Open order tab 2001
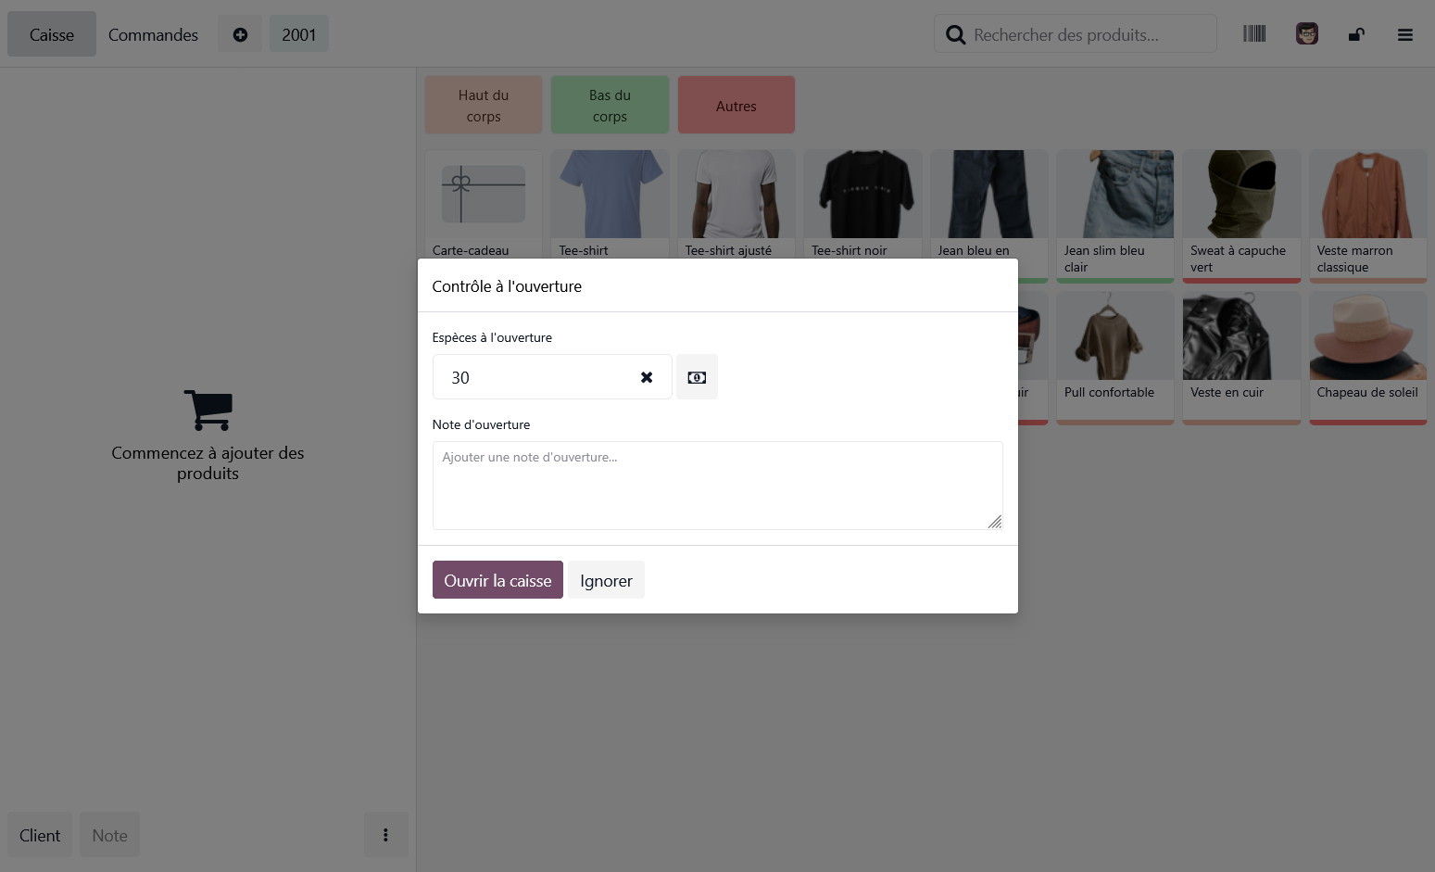 click(x=298, y=33)
